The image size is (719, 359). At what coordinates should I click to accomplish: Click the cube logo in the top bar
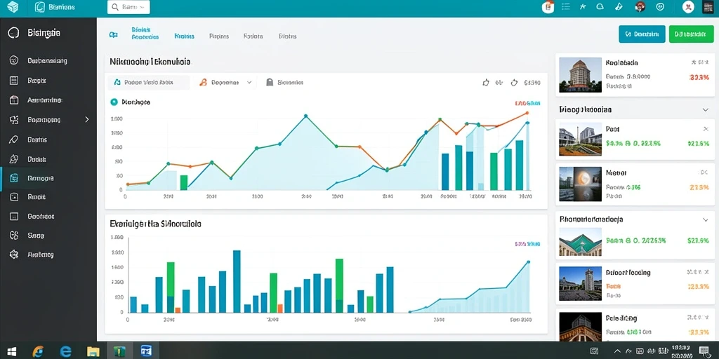pyautogui.click(x=13, y=7)
